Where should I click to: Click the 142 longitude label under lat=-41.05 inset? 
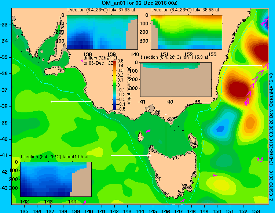point(25,201)
